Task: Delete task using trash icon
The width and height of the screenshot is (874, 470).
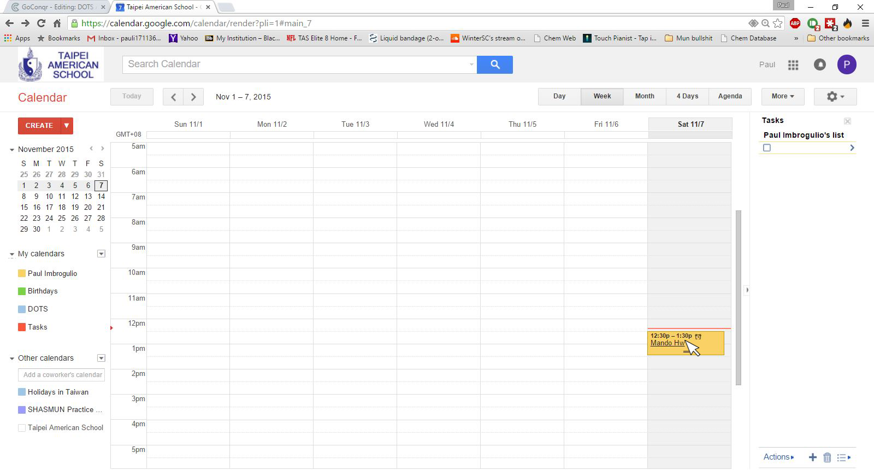Action: tap(827, 457)
